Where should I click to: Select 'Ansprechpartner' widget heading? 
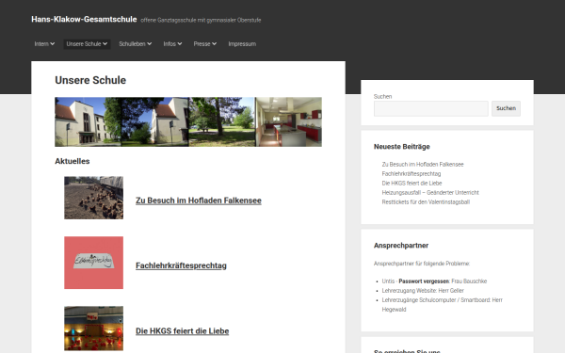[x=401, y=246]
